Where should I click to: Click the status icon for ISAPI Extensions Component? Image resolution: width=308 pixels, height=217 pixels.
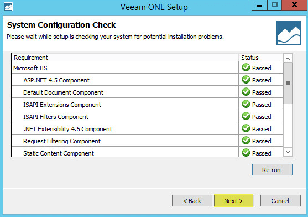tap(246, 104)
